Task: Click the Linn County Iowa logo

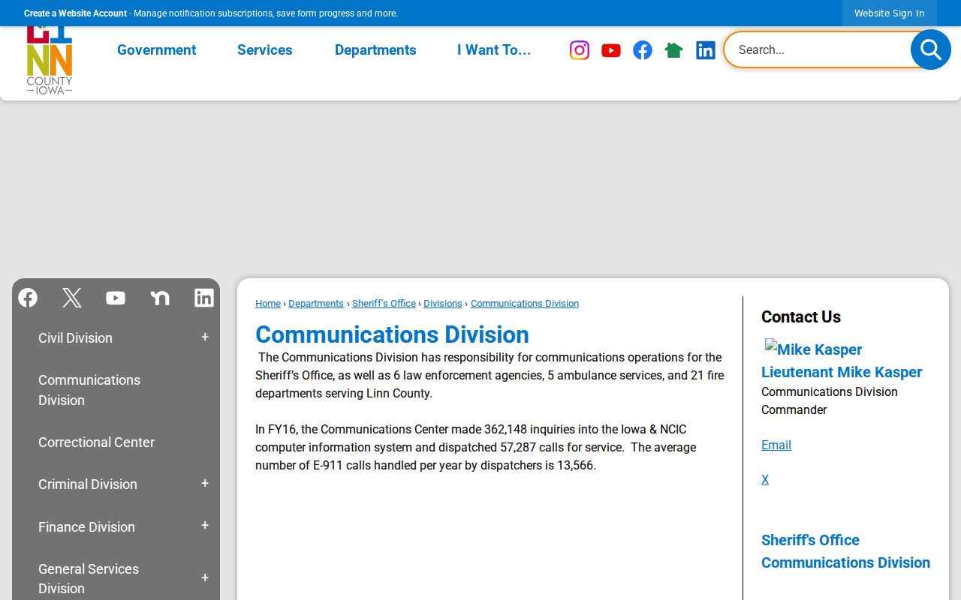Action: pos(50,59)
